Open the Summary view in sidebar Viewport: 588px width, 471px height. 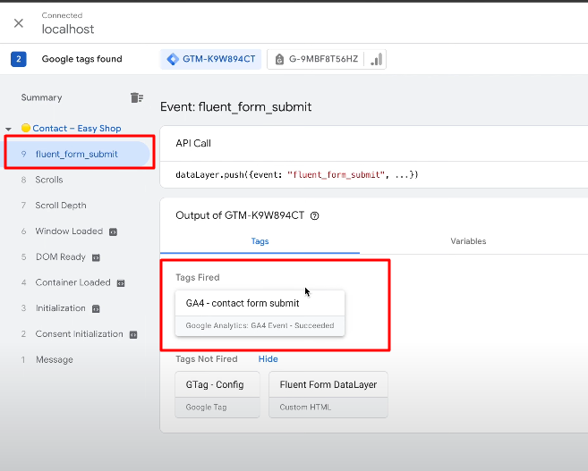42,97
